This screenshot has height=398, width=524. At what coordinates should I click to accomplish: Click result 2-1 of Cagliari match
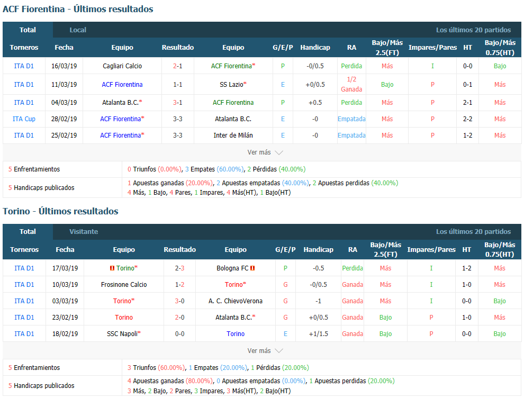click(x=178, y=66)
